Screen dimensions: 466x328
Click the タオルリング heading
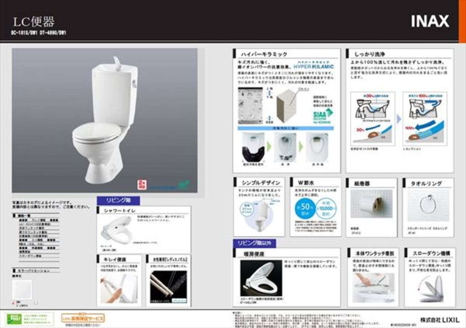(426, 183)
